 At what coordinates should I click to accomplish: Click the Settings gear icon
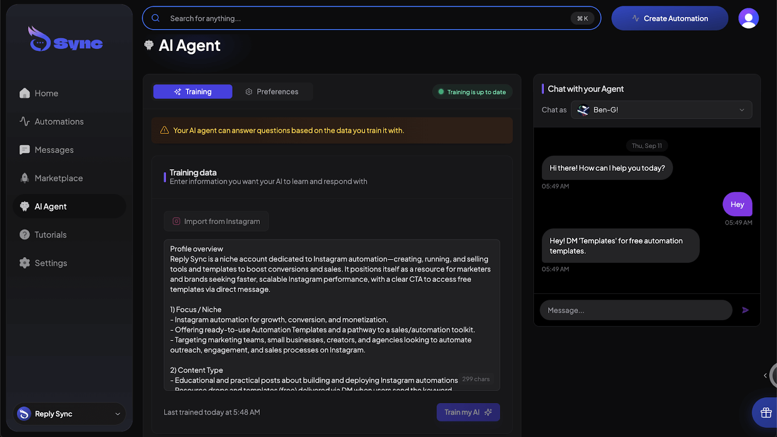(x=24, y=262)
